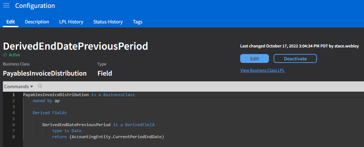Click the 'Derived Fields' code line
364x147 pixels.
[x=50, y=113]
